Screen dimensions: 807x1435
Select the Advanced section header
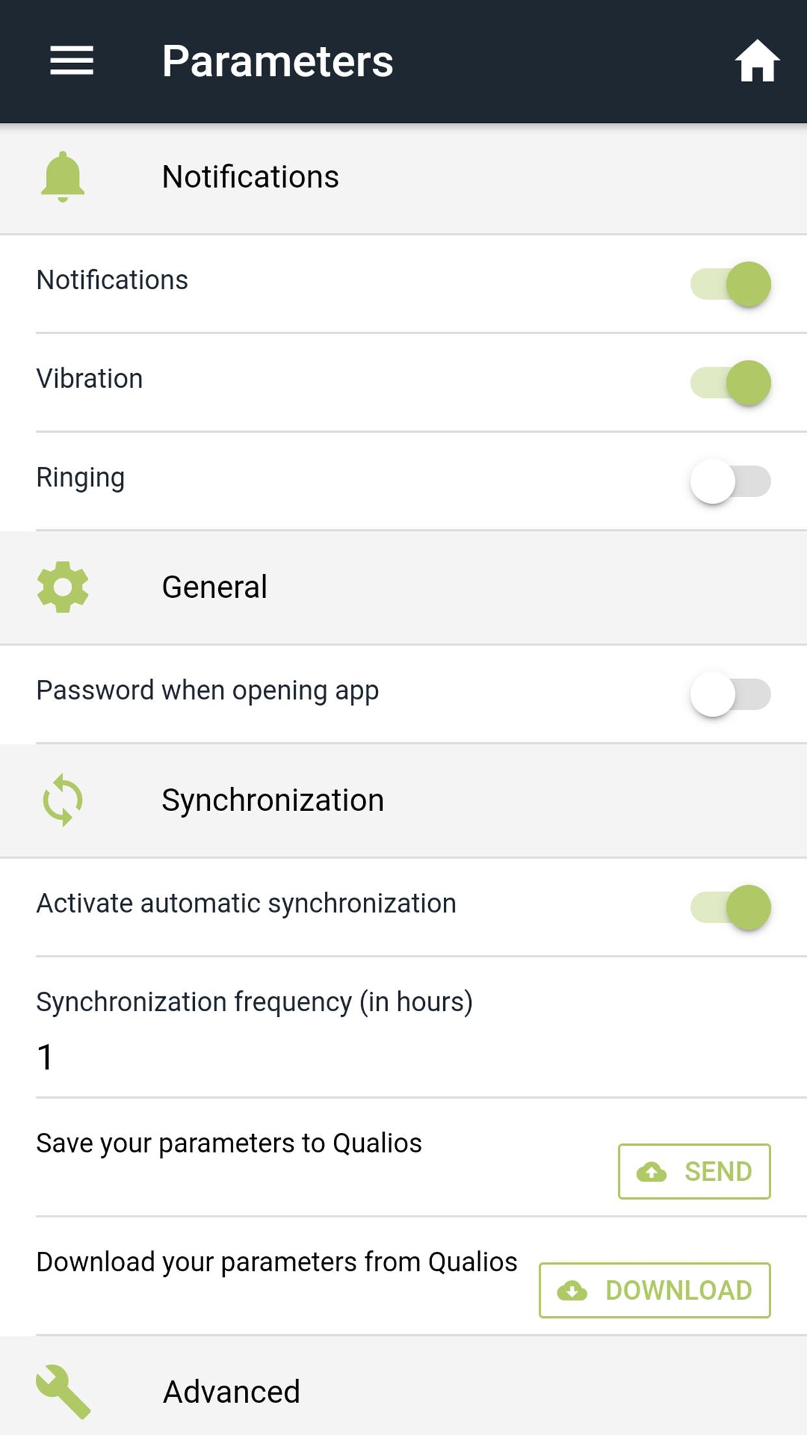coord(231,1391)
